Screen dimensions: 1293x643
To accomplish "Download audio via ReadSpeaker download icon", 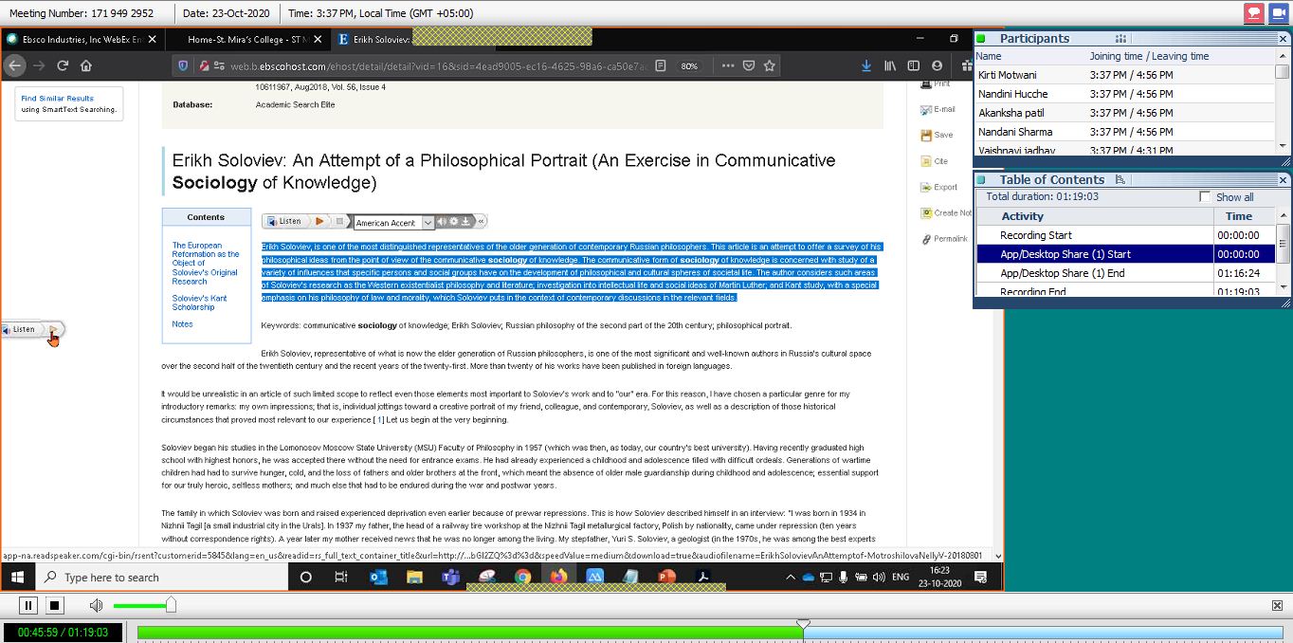I will 465,221.
